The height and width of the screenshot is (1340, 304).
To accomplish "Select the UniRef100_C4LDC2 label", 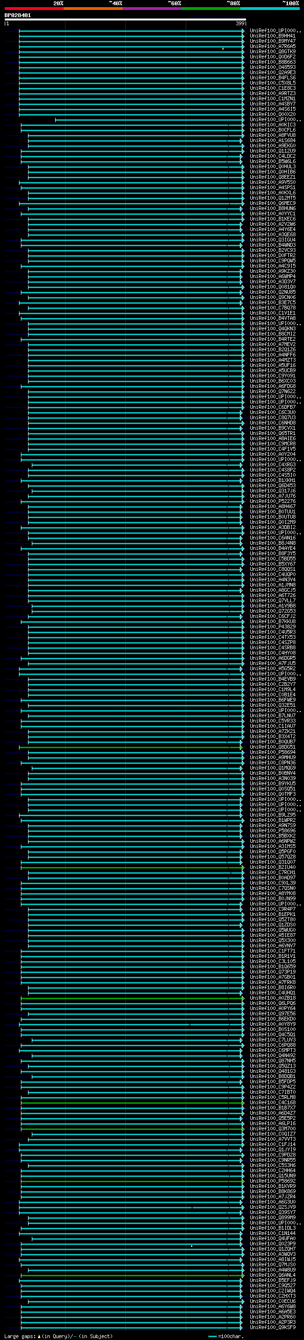I will [x=273, y=156].
